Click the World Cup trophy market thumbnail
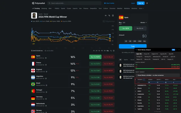This screenshot has width=181, height=113. tap(34, 16)
